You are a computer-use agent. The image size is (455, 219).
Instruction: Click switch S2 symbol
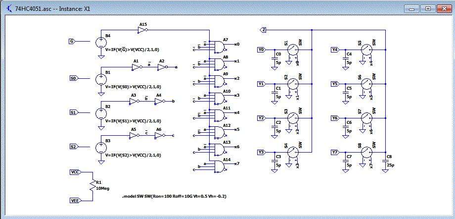coord(292,84)
